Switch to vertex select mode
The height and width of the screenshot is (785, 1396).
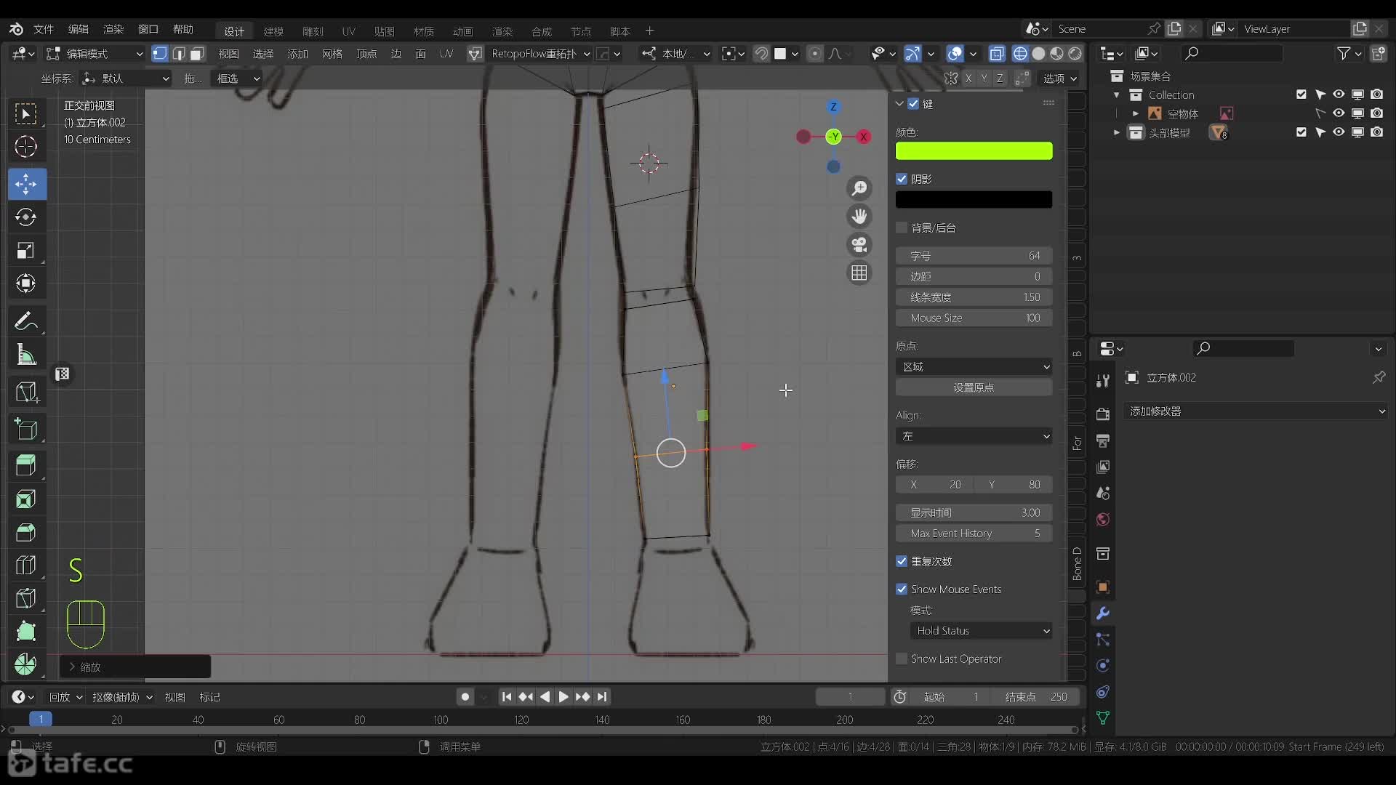pos(160,54)
